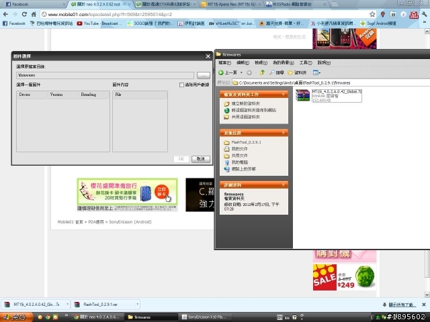
Task: Open the Explorer Views dropdown
Action: click(x=316, y=72)
